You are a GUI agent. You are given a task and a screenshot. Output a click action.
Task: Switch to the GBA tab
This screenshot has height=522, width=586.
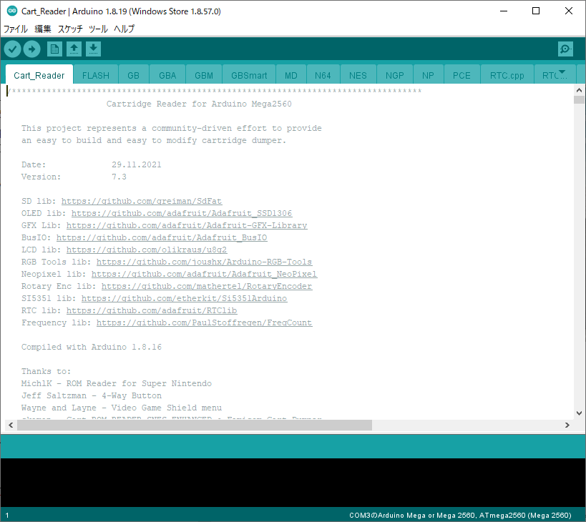(167, 75)
